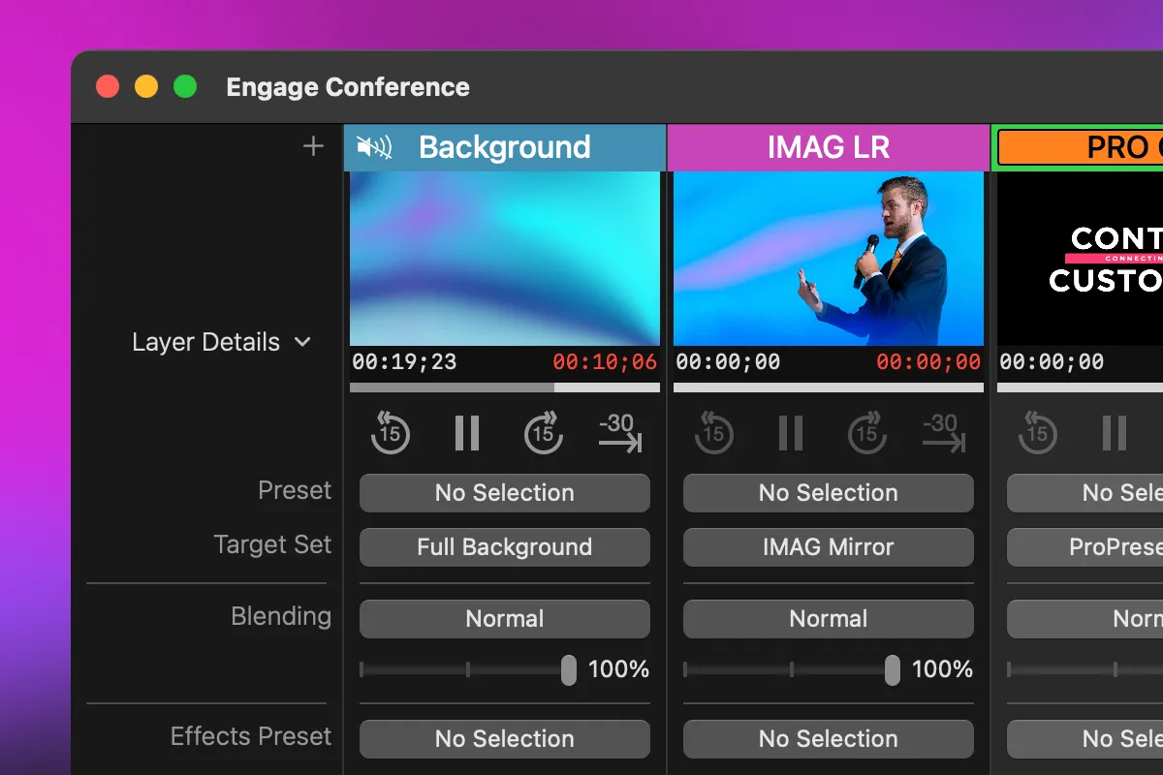Expand the Layer Details chevron menu
The width and height of the screenshot is (1163, 775).
coord(302,342)
